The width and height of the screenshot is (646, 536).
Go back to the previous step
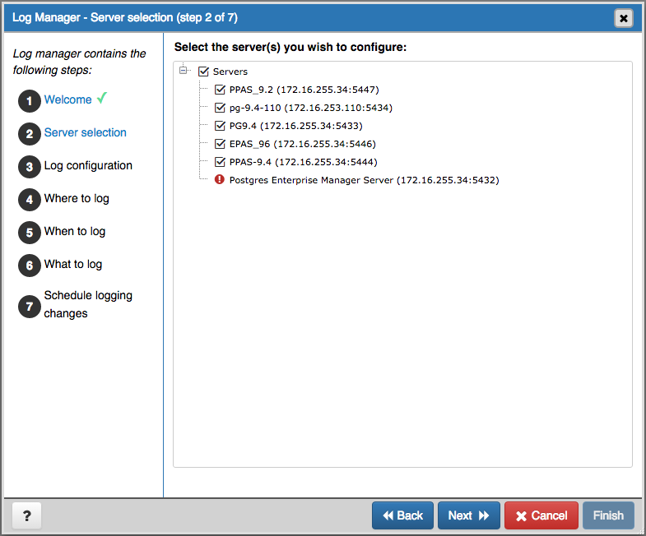tap(402, 515)
